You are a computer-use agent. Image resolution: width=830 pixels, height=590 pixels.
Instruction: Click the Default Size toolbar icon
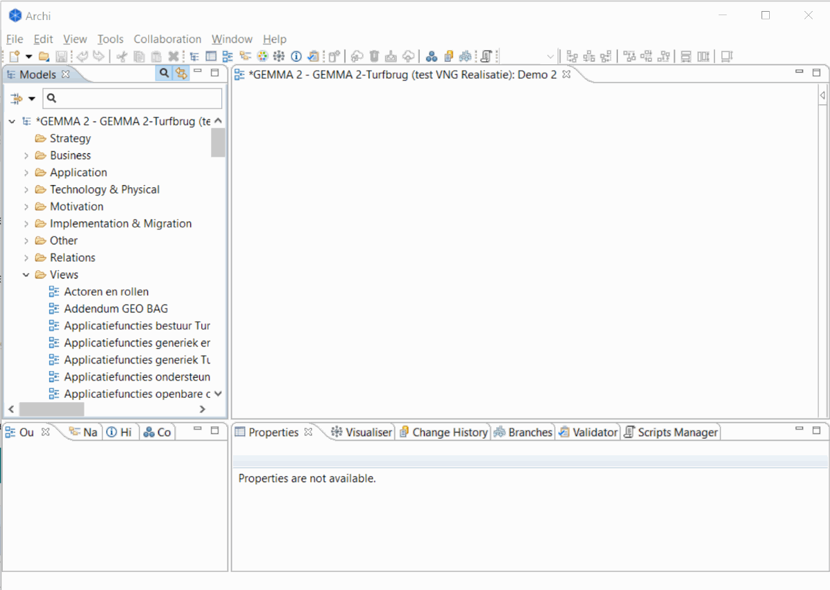tap(726, 56)
